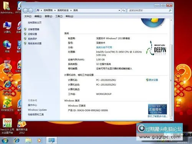192x144 pixels.
Task: Launch Internet Explorer from taskbar
Action: (x=17, y=141)
